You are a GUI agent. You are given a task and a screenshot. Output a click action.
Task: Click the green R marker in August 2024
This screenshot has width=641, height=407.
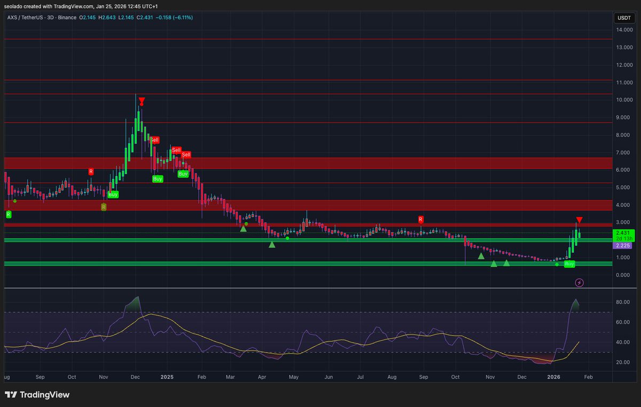pyautogui.click(x=8, y=214)
